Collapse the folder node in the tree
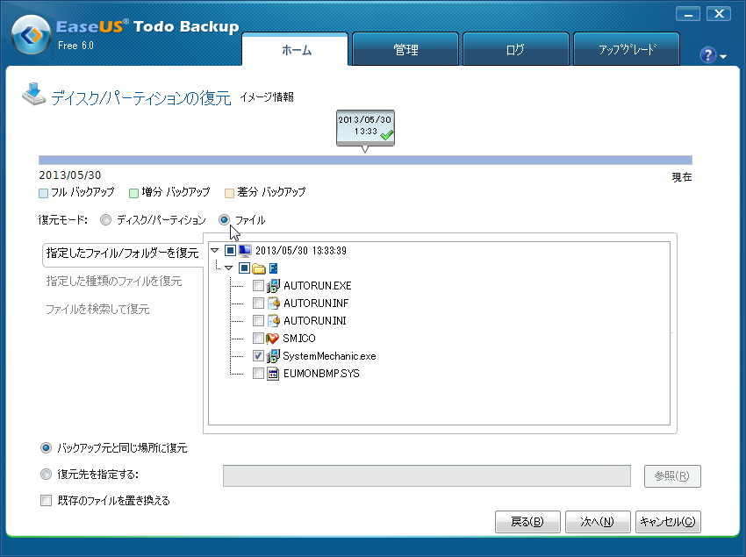This screenshot has width=746, height=557. 228,267
